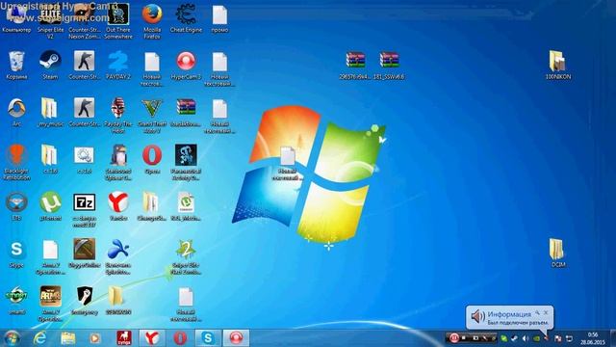Select the WinRAR archive starting with 181

pyautogui.click(x=389, y=65)
